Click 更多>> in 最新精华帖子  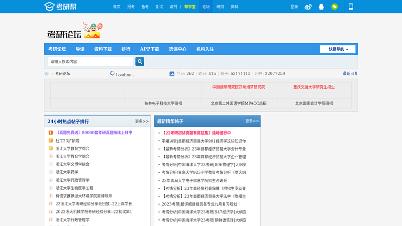(x=252, y=121)
